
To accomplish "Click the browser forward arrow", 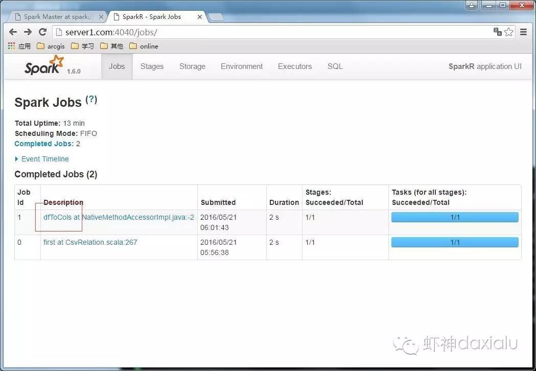I will click(28, 32).
